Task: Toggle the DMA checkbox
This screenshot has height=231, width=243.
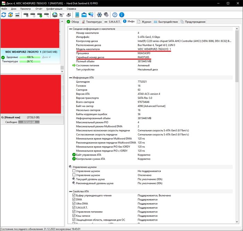Action: pyautogui.click(x=74, y=199)
